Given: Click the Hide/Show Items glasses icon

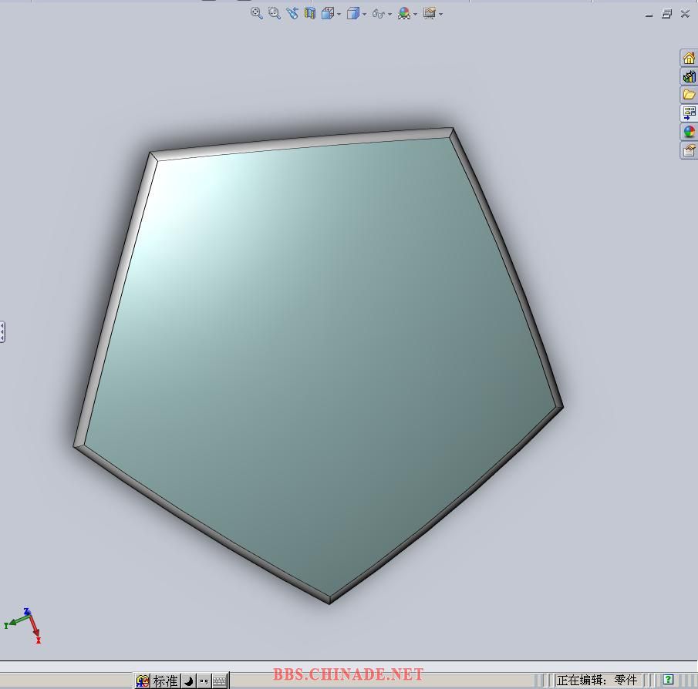Looking at the screenshot, I should (x=379, y=14).
